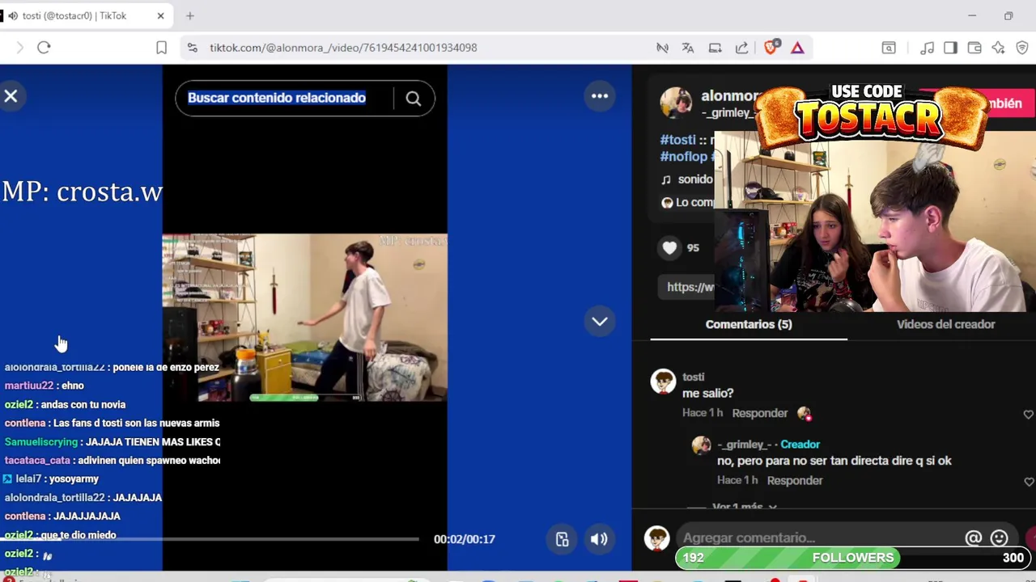Click the FOLLOWERS goal progress bar
1036x582 pixels.
coord(852,558)
